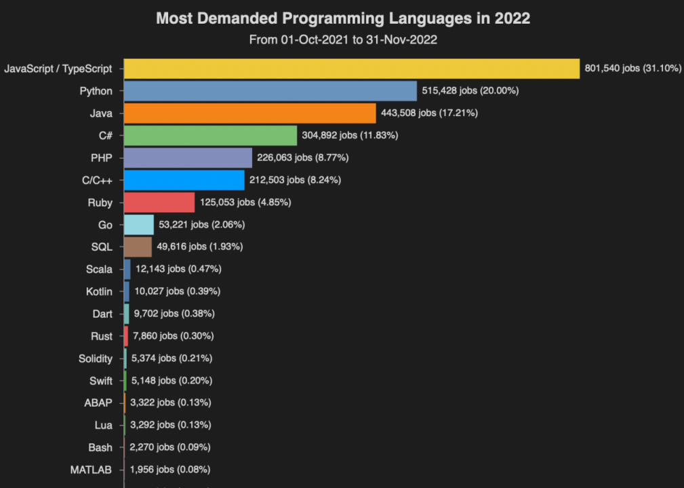Select the yellow JavaScript / TypeScript bar
Viewport: 684px width, 488px height.
pos(352,68)
